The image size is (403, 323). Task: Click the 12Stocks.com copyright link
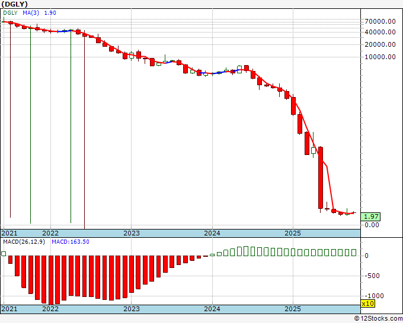coord(378,319)
